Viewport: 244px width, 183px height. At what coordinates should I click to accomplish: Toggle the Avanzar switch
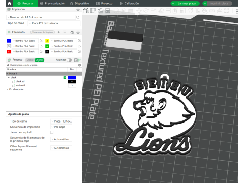pos(69,60)
